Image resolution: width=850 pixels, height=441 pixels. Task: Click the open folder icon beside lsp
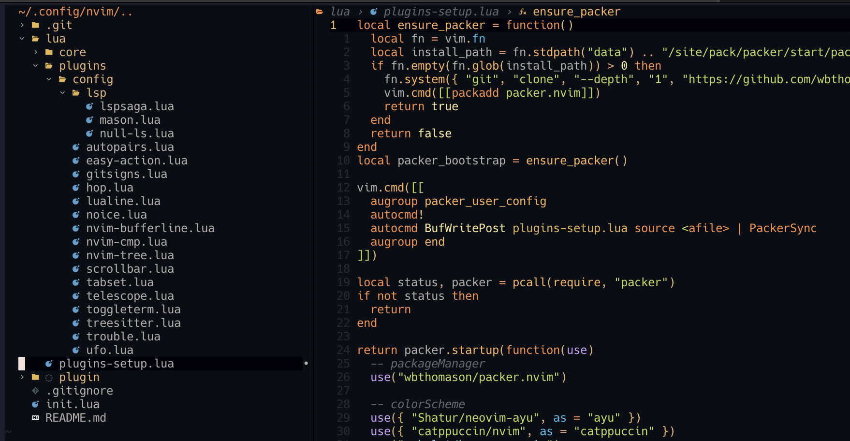click(x=76, y=93)
